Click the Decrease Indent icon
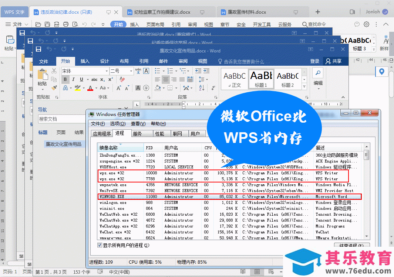The width and height of the screenshot is (394, 277). pyautogui.click(x=198, y=71)
